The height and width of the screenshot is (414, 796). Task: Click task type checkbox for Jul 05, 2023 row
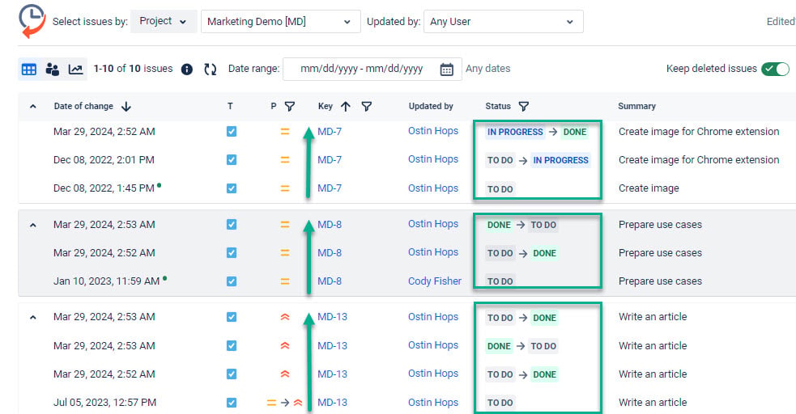tap(232, 403)
